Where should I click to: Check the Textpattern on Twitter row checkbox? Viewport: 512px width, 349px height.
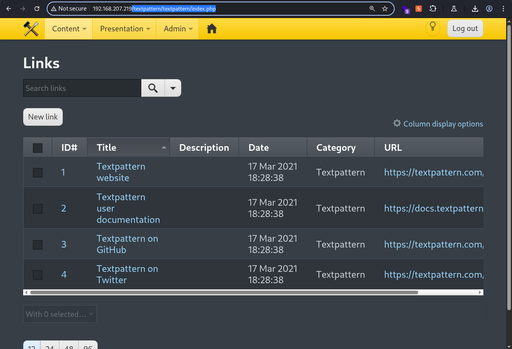click(x=38, y=275)
